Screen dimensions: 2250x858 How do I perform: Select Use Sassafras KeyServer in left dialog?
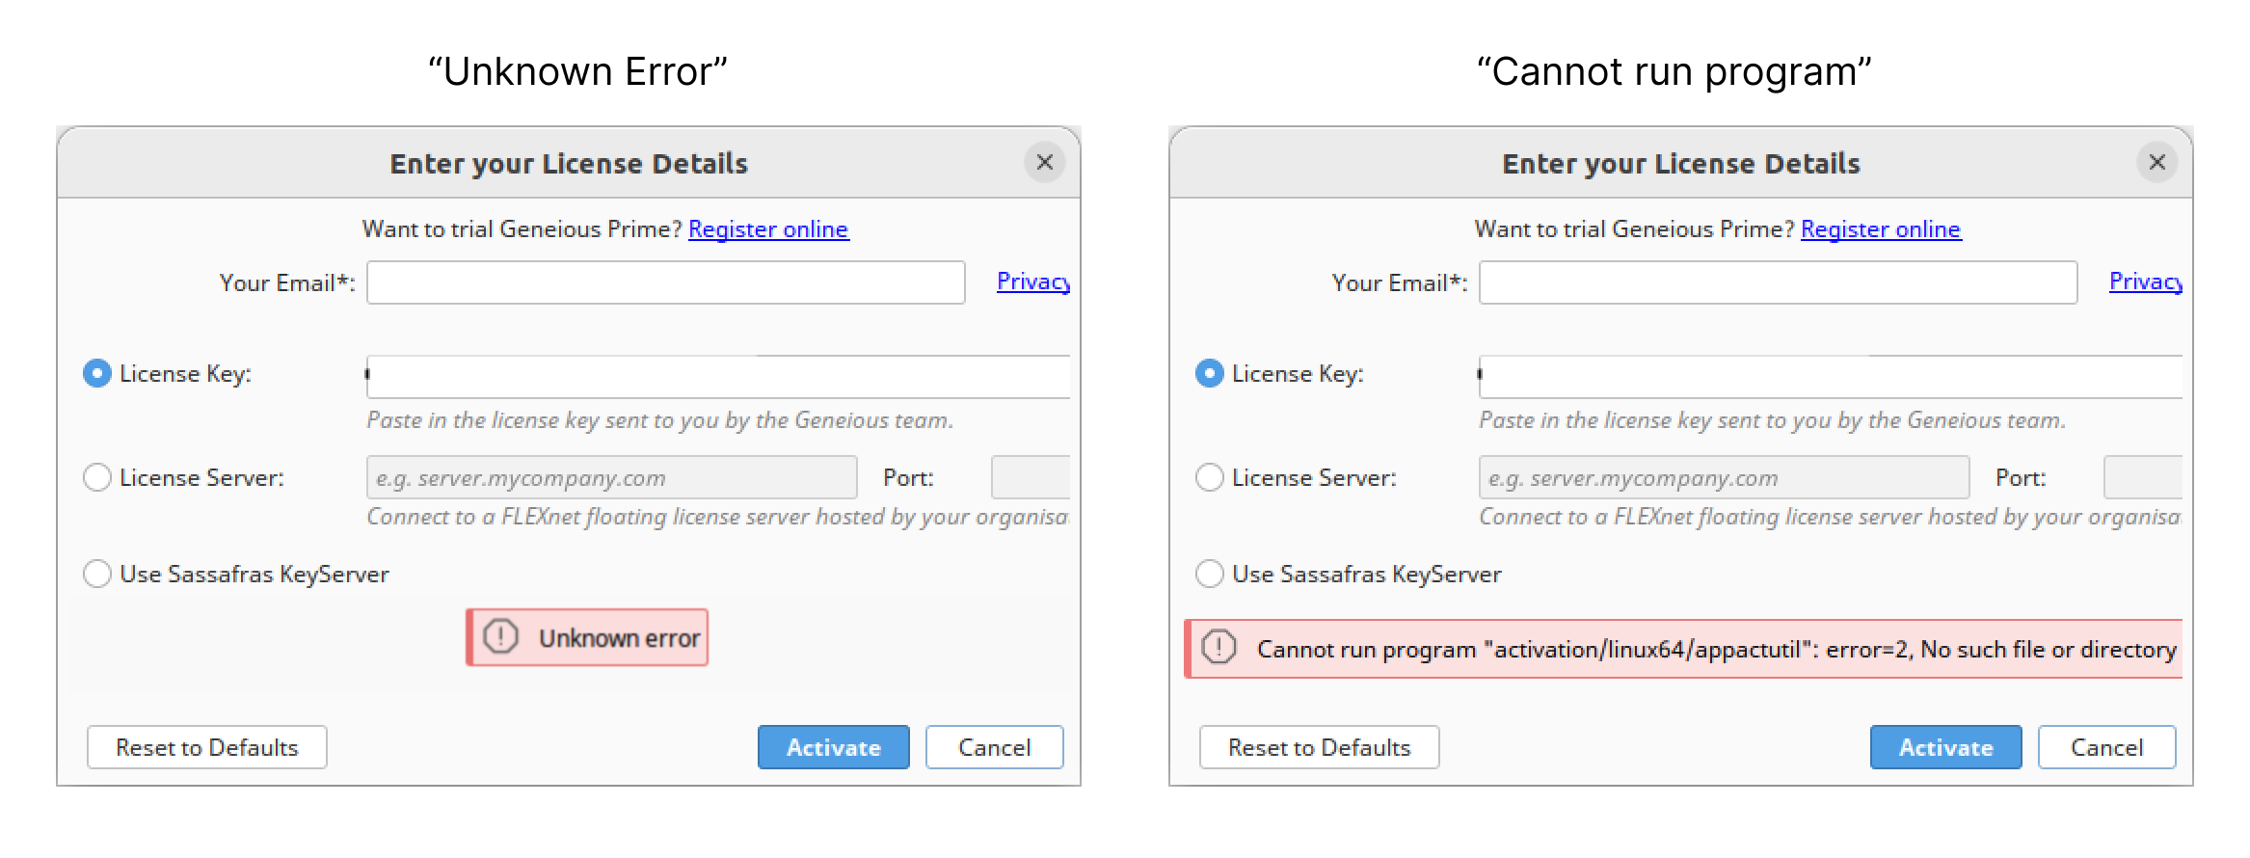point(97,574)
